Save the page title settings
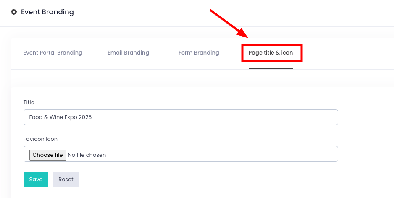 pyautogui.click(x=36, y=180)
